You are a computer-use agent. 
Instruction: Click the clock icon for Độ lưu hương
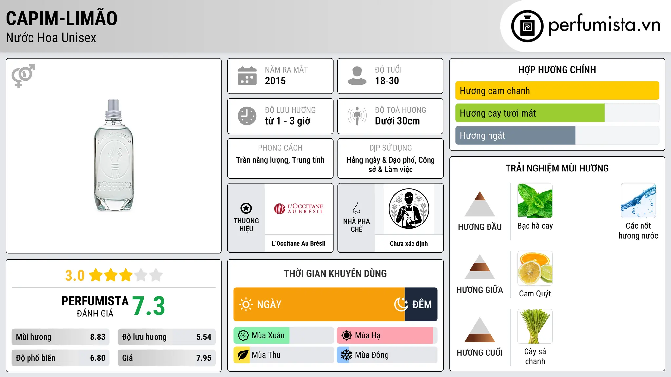coord(247,116)
